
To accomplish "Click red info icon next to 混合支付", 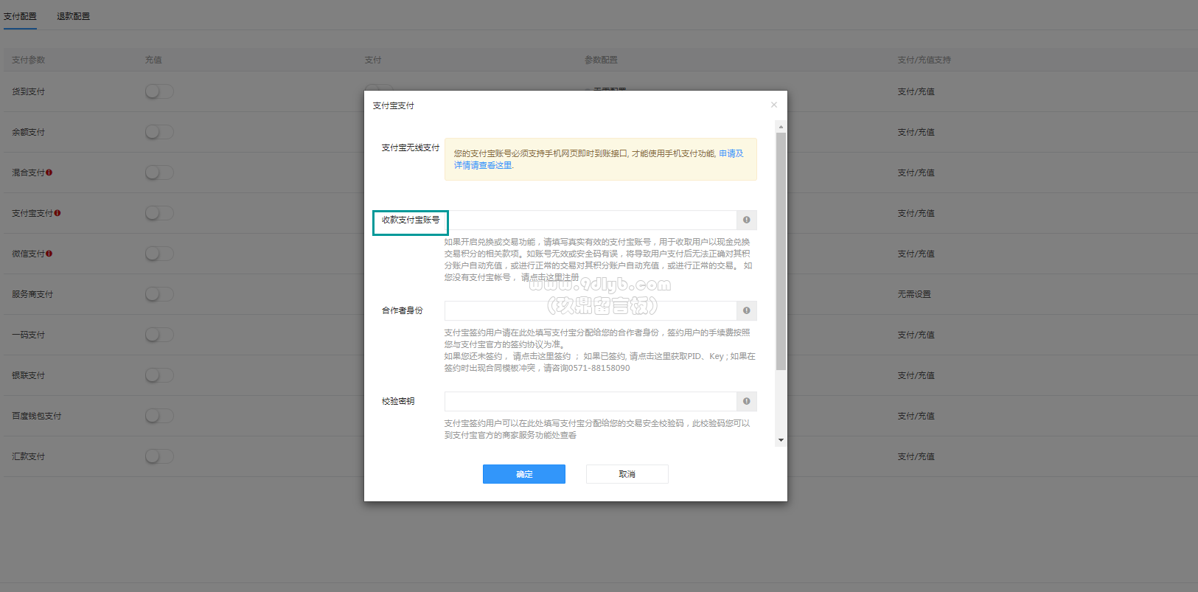I will 49,173.
